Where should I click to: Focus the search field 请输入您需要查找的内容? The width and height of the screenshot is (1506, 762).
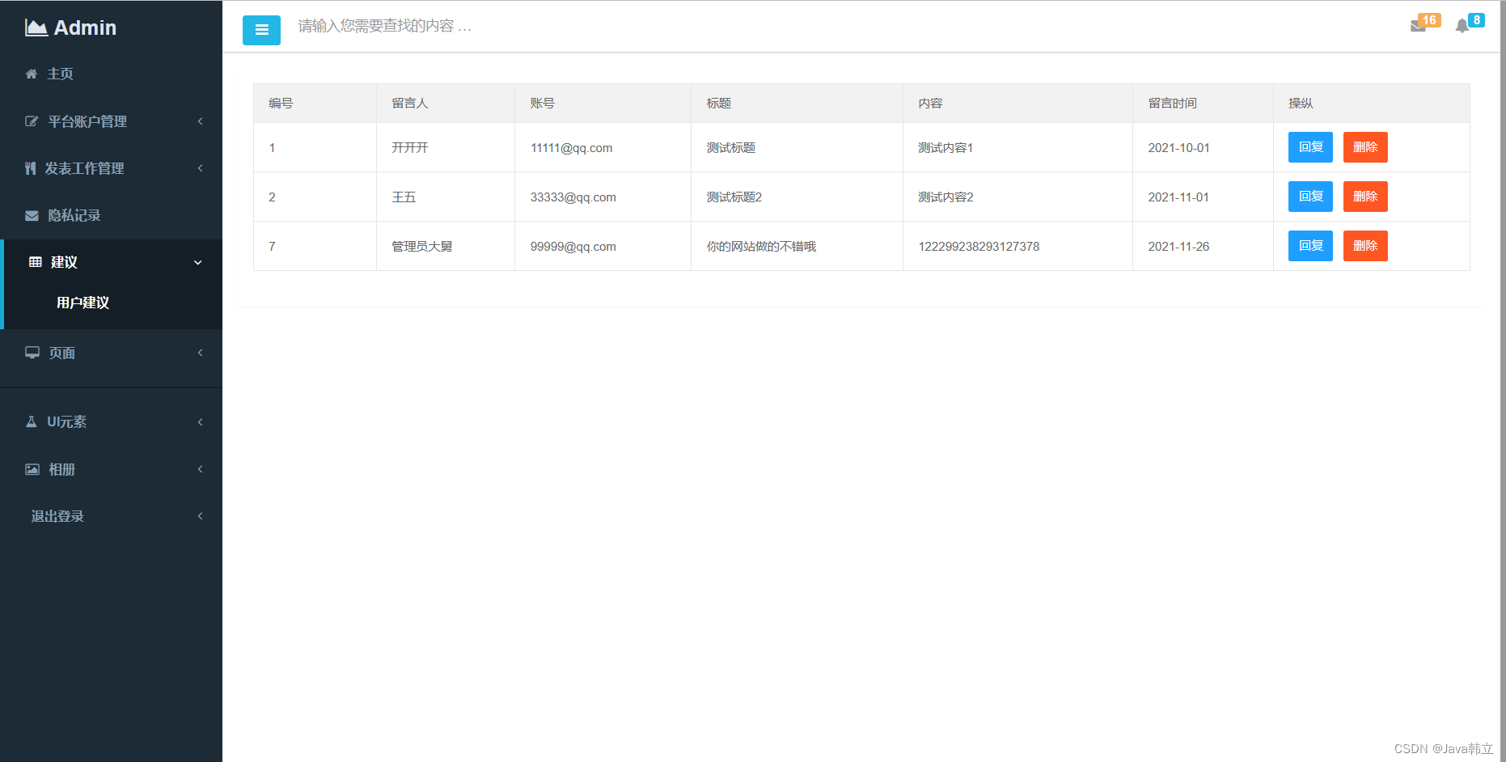pyautogui.click(x=385, y=26)
